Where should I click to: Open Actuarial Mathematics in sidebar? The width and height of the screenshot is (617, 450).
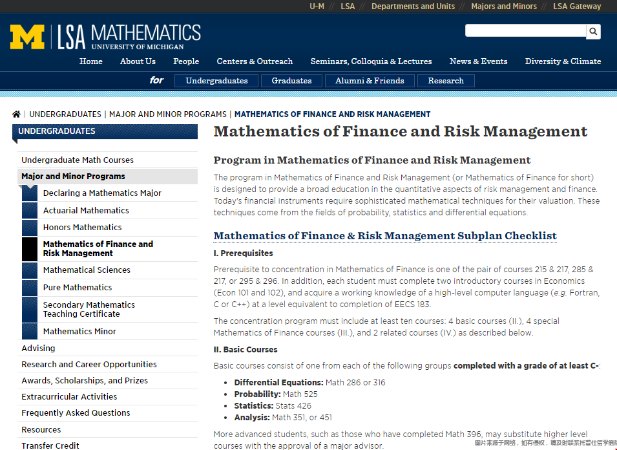(110, 210)
